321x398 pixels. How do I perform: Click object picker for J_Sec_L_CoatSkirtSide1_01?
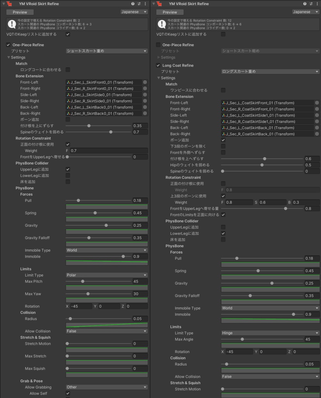[x=317, y=115]
